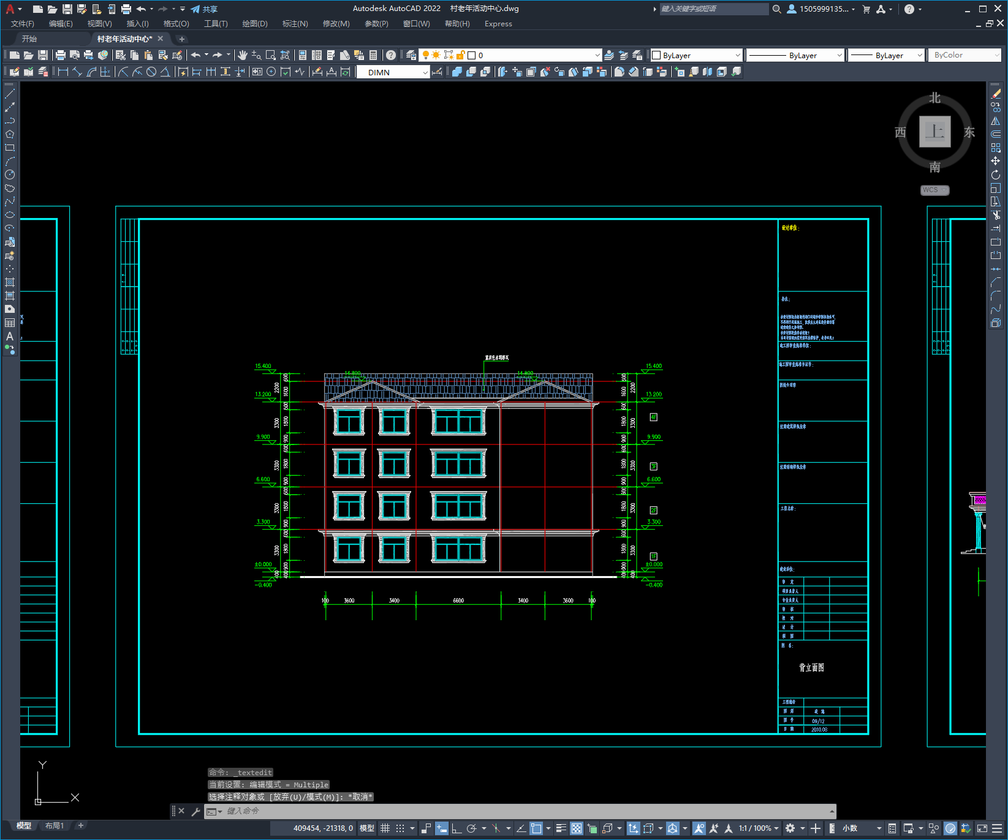This screenshot has width=1008, height=840.
Task: Select the Diameter dimension tool
Action: click(x=151, y=72)
